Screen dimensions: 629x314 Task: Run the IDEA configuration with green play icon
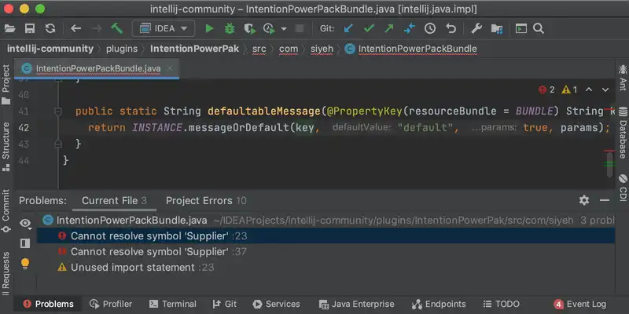(209, 28)
